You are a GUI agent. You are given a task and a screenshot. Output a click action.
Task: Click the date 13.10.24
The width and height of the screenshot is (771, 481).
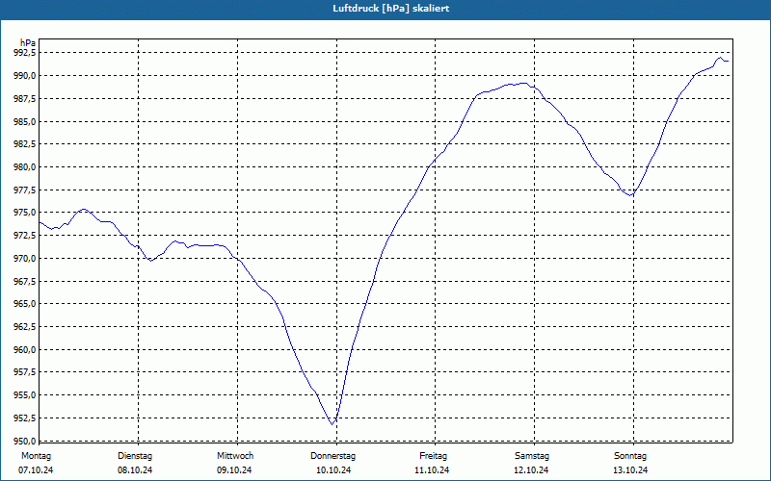[630, 470]
